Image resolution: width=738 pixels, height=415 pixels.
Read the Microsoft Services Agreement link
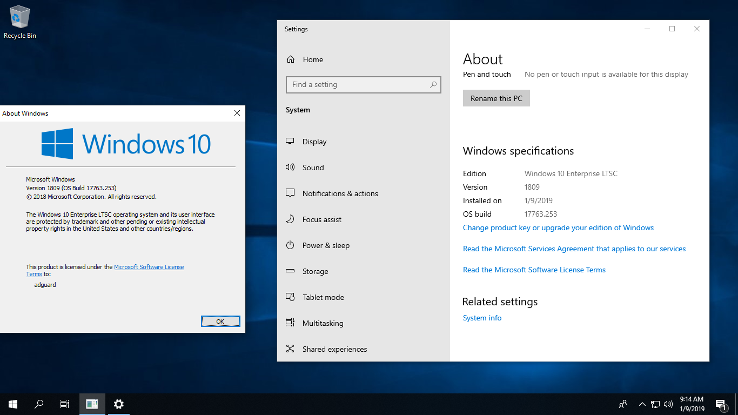point(574,249)
